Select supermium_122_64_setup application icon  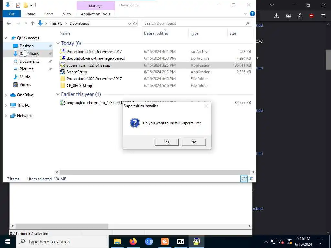pyautogui.click(x=63, y=65)
